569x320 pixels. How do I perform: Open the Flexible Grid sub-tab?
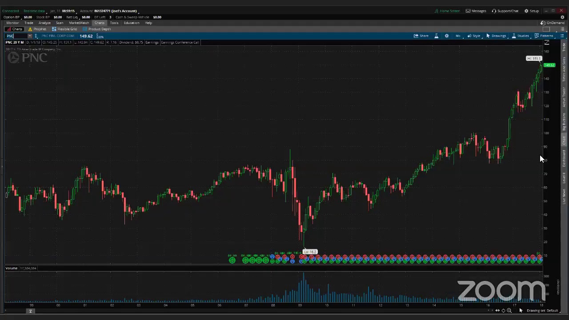(64, 29)
